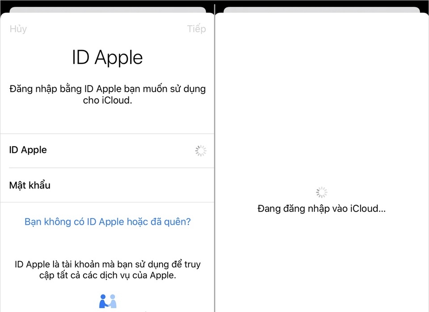Screen dimensions: 429x312
Task: Tap the Hủy cancel button
Action: [18, 29]
